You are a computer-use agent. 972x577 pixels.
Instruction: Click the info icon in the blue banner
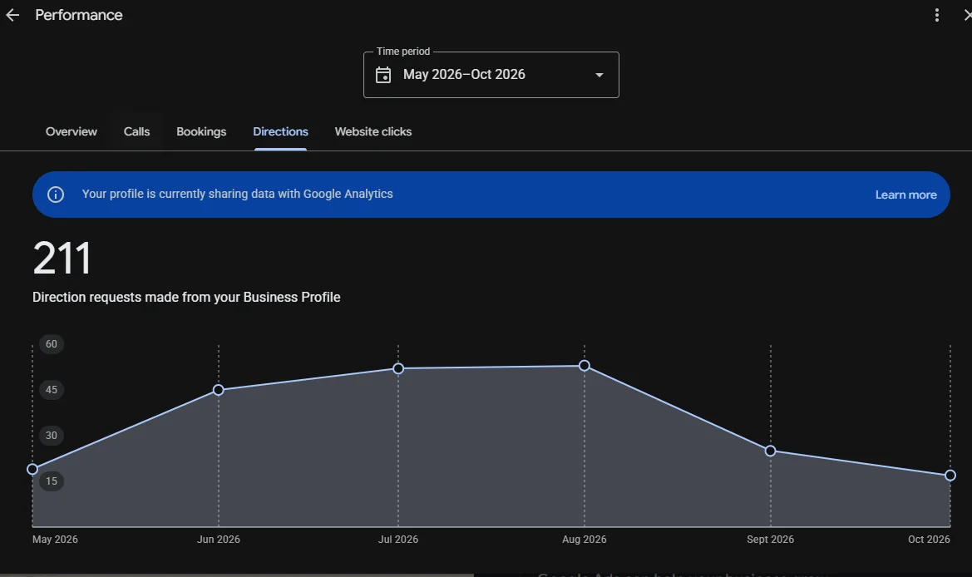pyautogui.click(x=56, y=195)
